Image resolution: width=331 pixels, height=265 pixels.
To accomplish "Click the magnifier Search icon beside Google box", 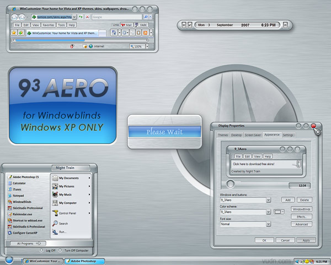I will (146, 17).
